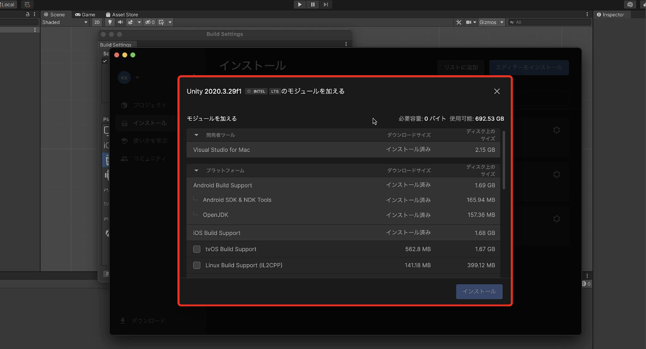
Task: Select OpenJDK row
Action: pos(343,215)
